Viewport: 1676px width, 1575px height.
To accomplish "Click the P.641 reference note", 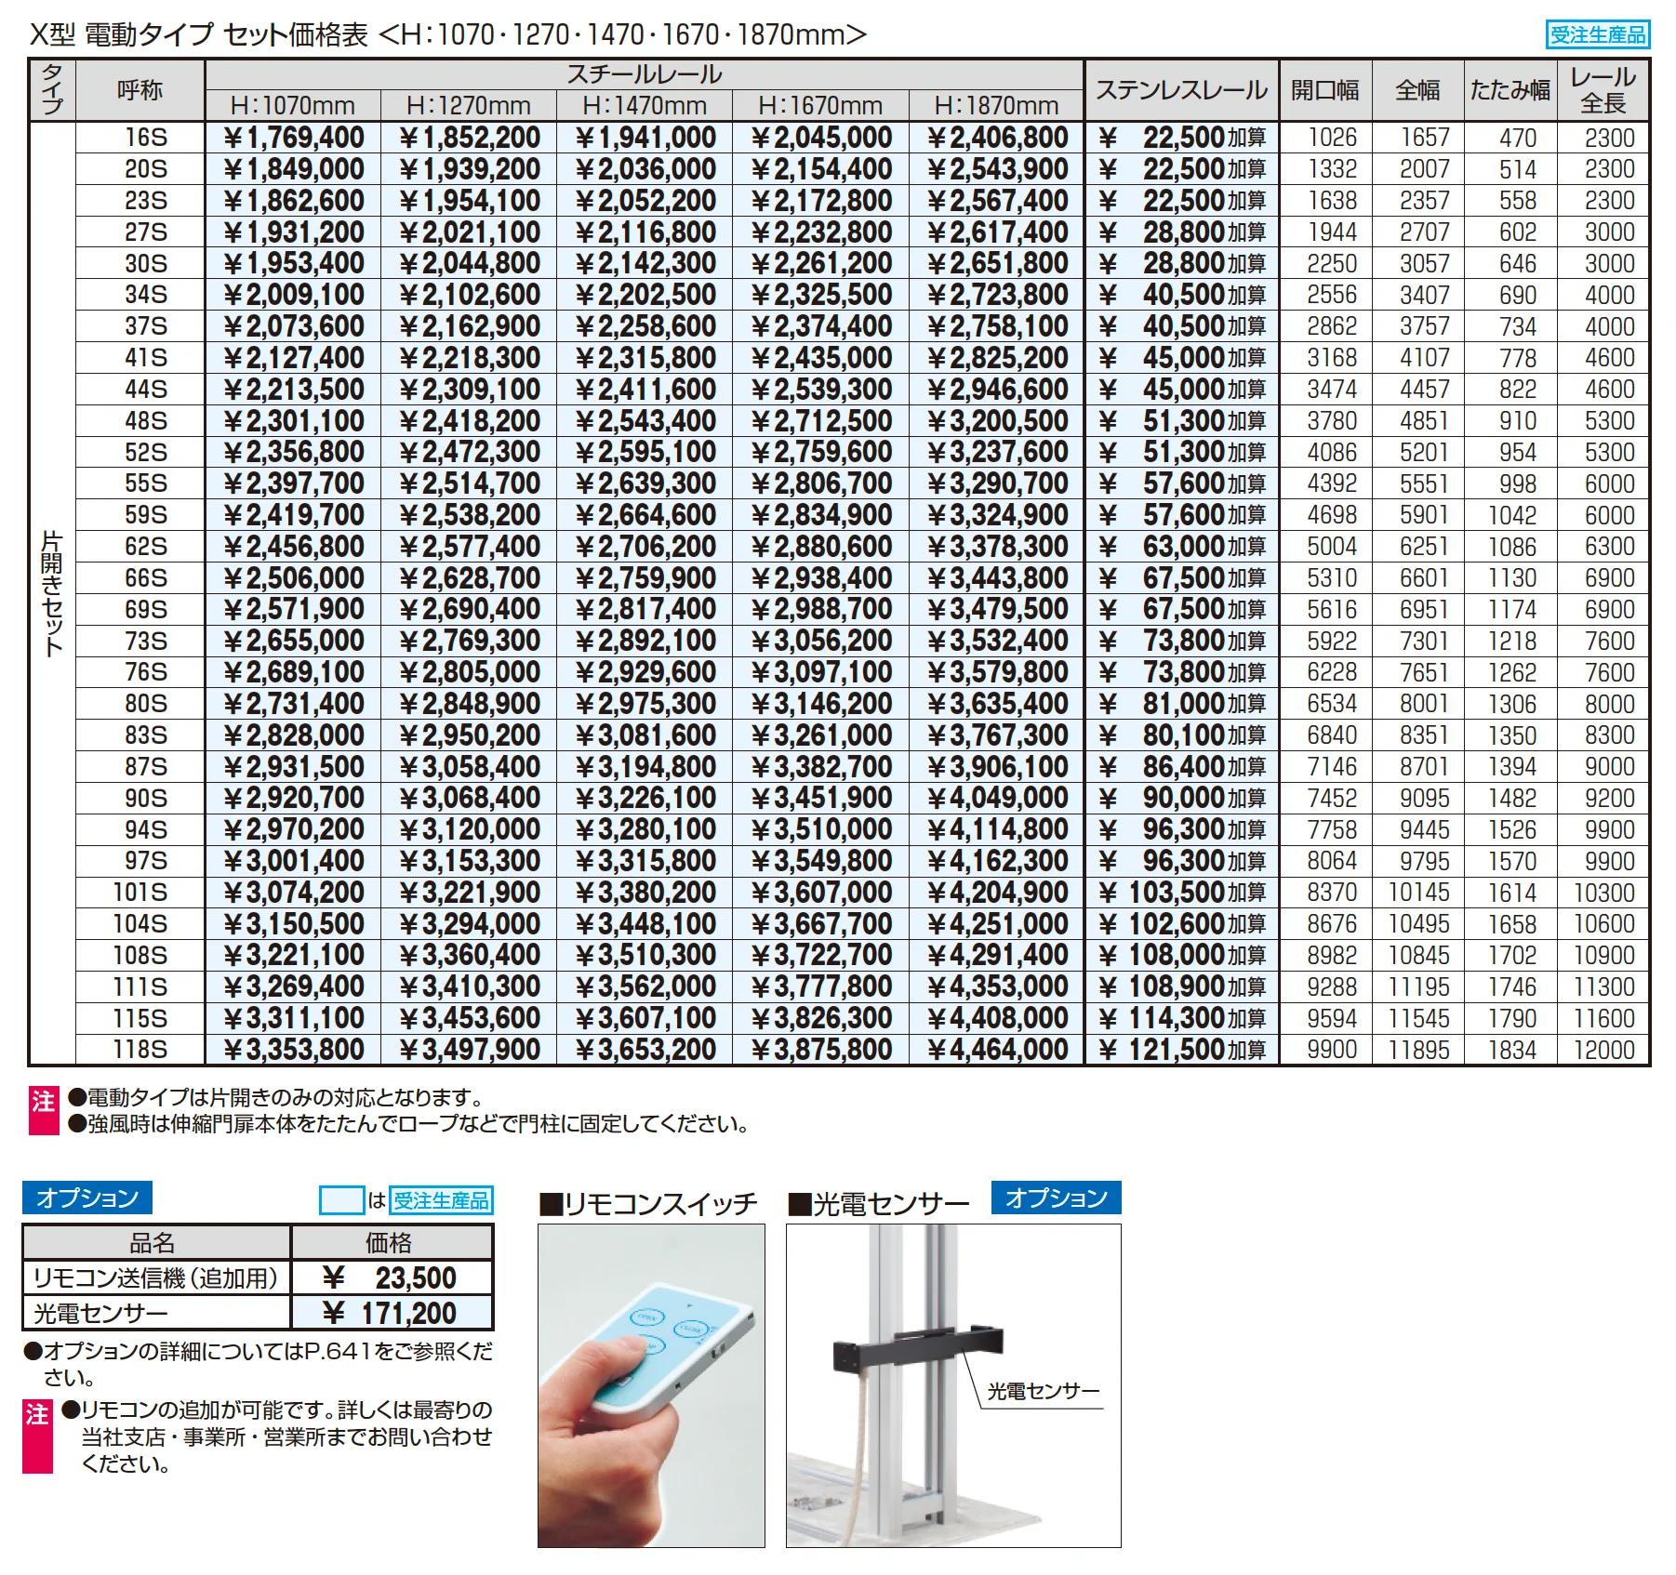I will point(258,1364).
